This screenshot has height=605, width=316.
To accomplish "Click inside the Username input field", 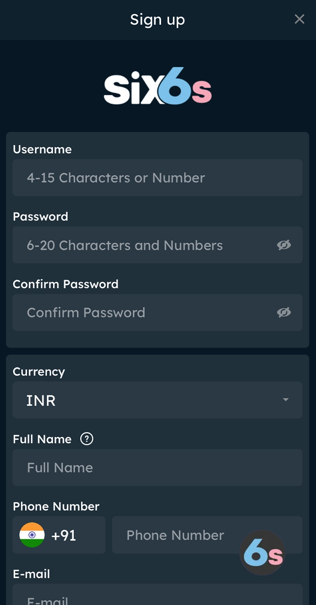I will (157, 178).
